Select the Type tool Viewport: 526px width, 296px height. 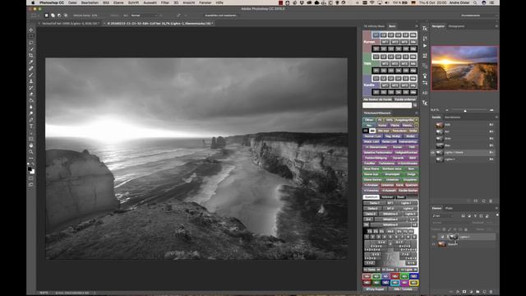31,126
